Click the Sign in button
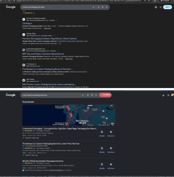 (x=167, y=7)
